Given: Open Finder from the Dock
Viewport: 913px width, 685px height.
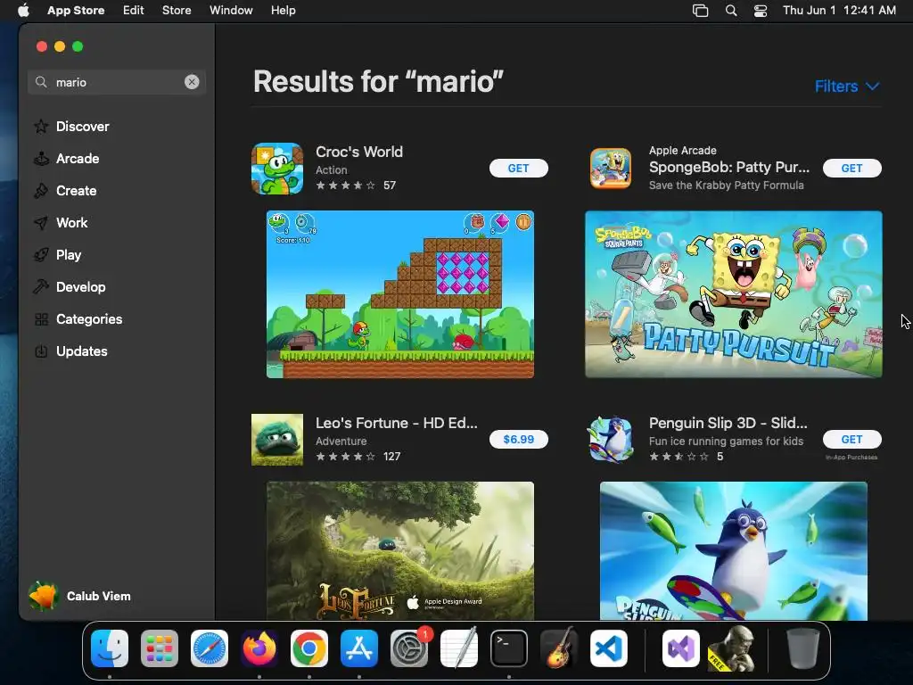Looking at the screenshot, I should click(110, 648).
